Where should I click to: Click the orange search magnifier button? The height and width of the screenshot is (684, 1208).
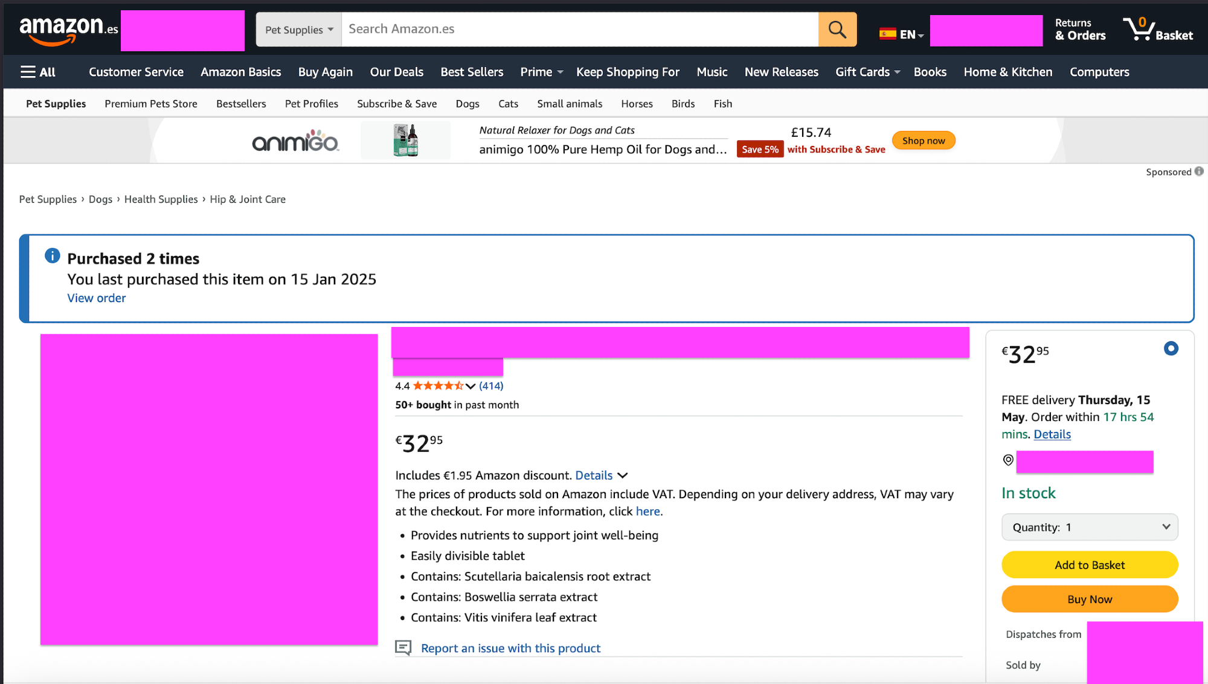(x=837, y=29)
